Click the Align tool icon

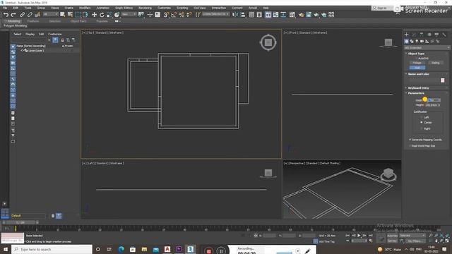click(x=243, y=14)
